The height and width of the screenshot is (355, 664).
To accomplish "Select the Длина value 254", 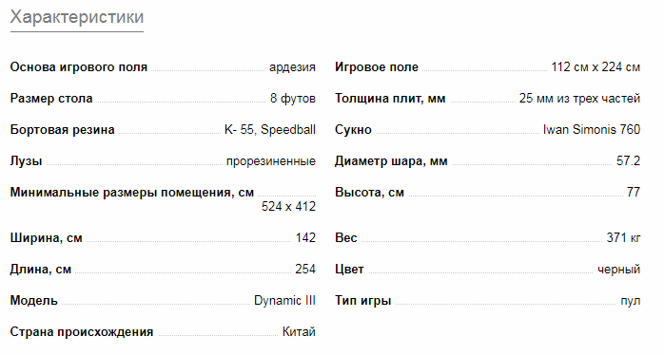I will click(305, 270).
